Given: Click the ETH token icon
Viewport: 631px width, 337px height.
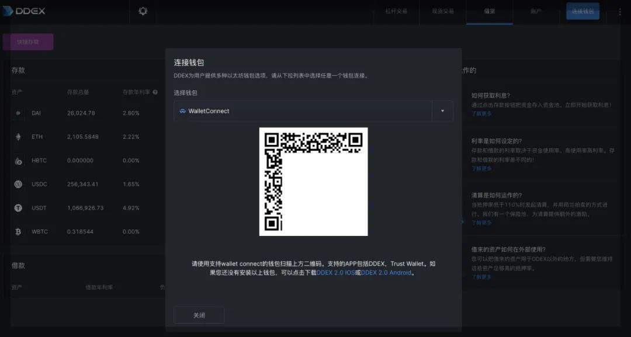Looking at the screenshot, I should [19, 137].
